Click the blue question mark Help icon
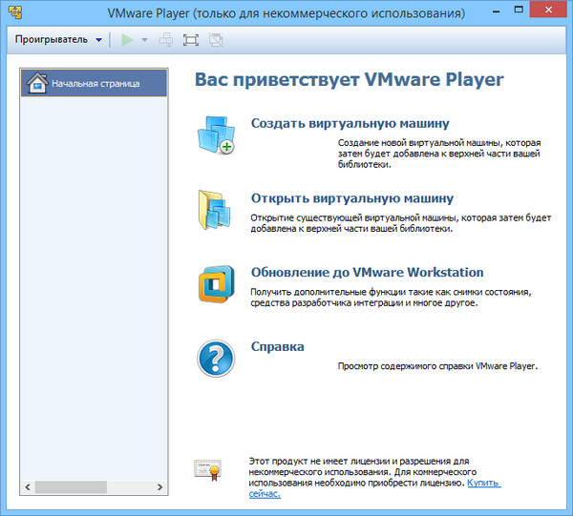The width and height of the screenshot is (573, 516). [x=215, y=358]
